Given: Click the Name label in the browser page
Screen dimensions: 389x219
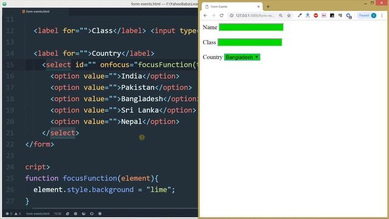Looking at the screenshot, I should click(x=210, y=27).
